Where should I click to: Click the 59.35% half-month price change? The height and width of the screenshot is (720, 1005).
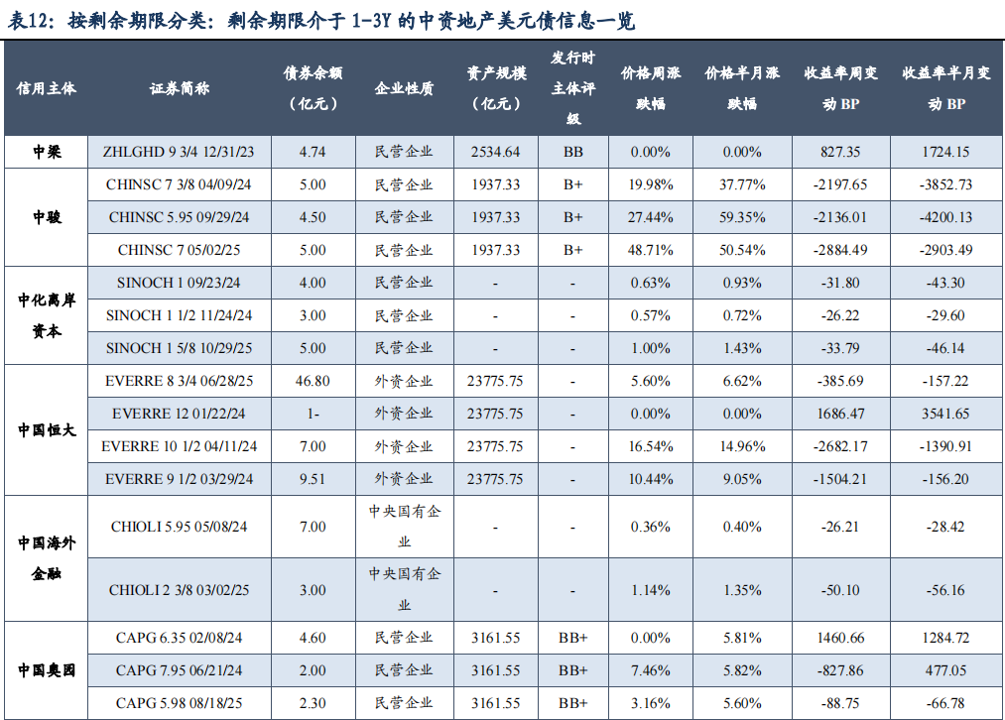click(x=742, y=217)
